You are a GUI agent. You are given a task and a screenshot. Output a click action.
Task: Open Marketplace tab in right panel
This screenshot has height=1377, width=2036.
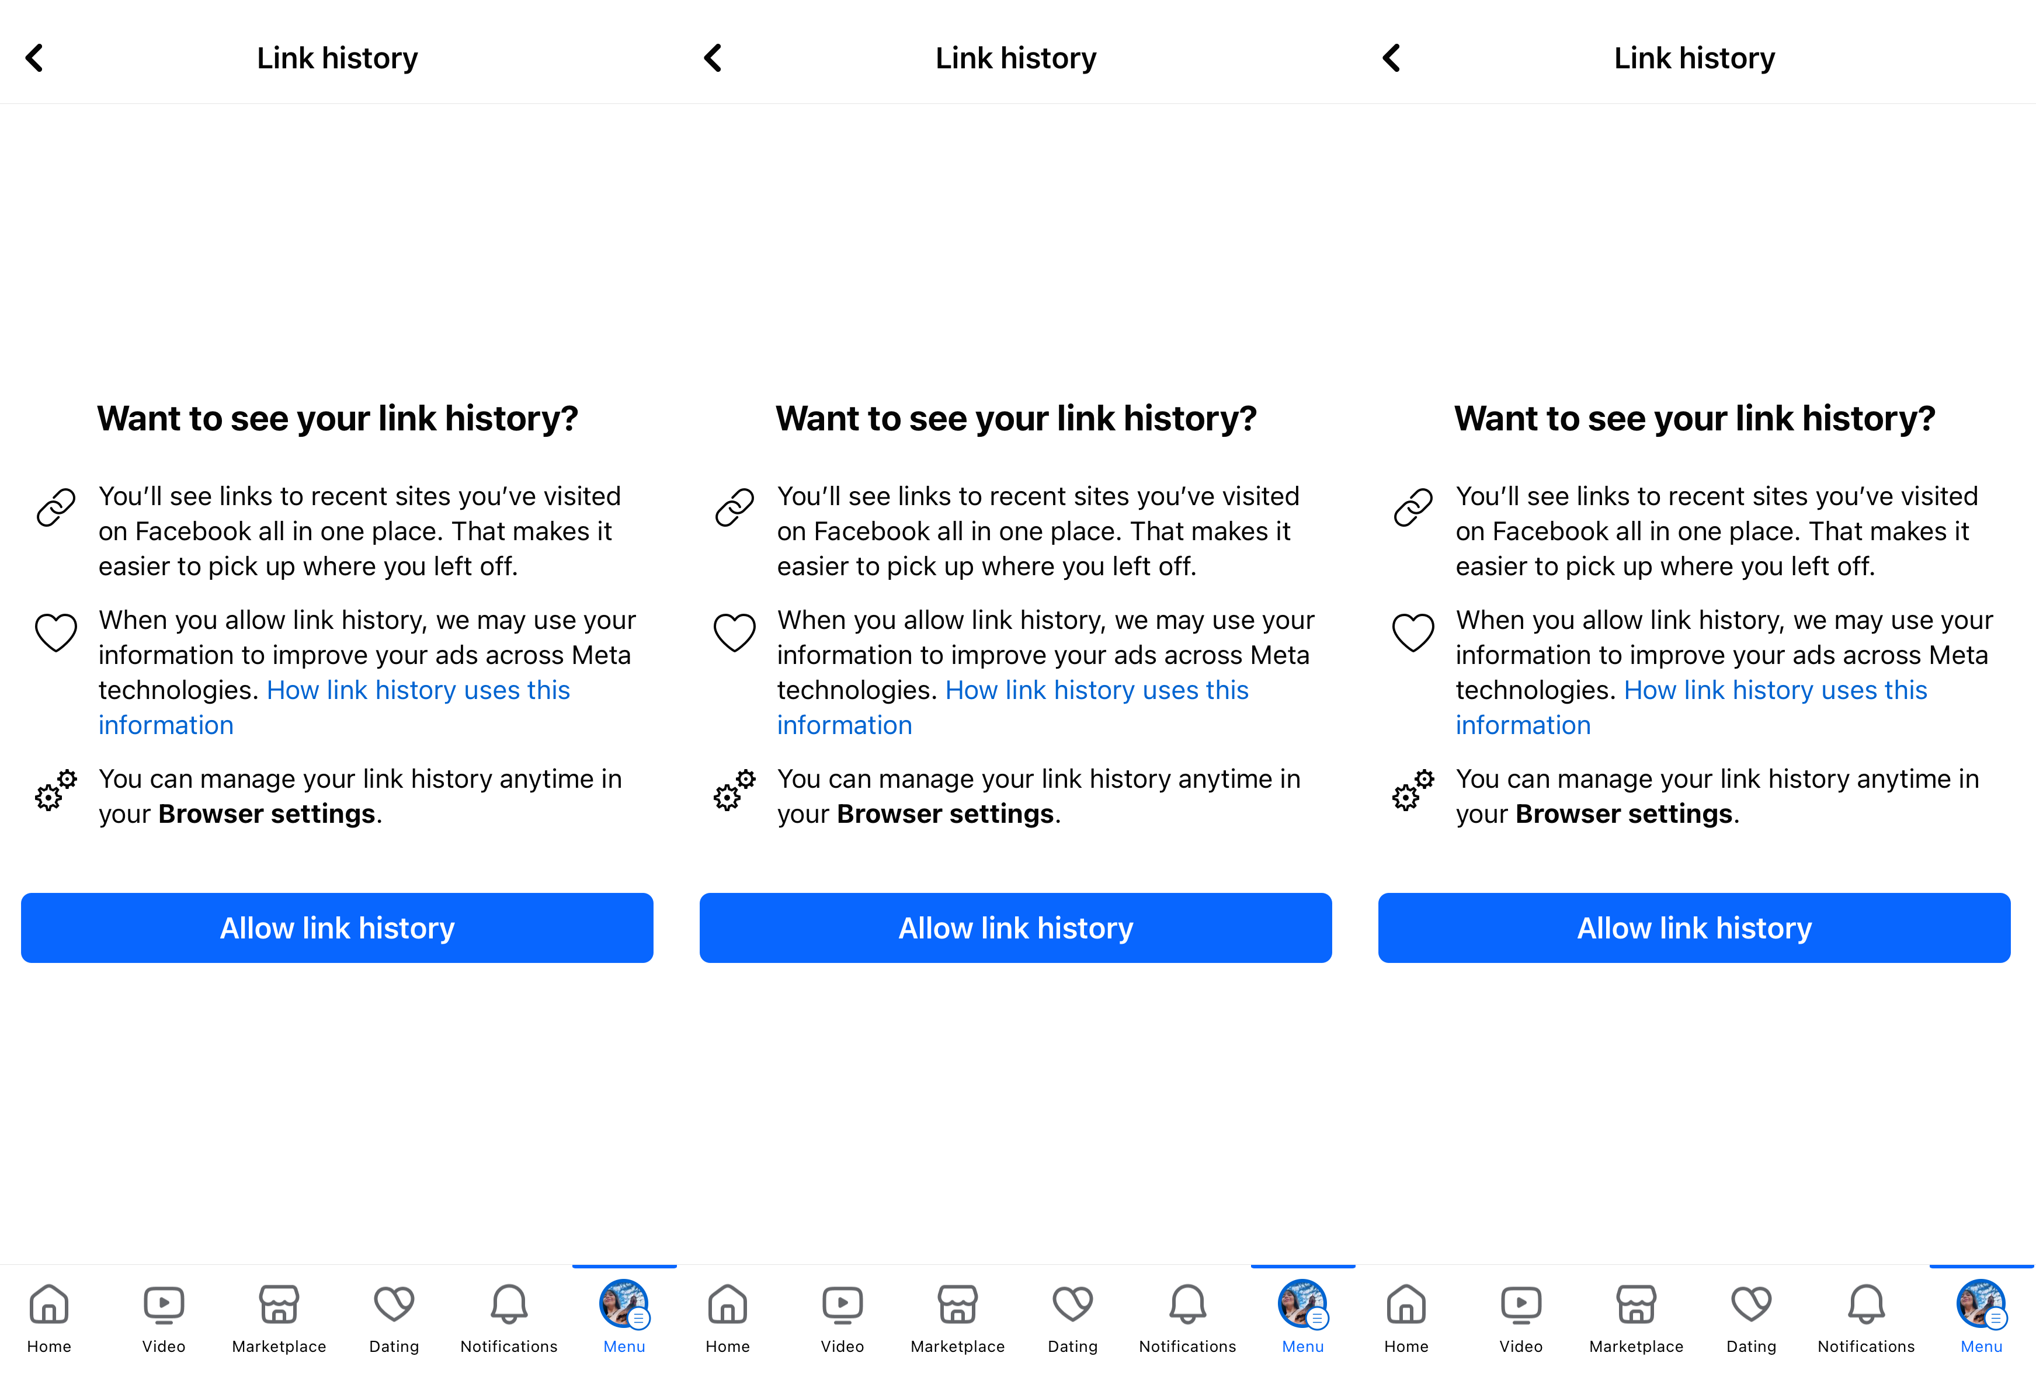pyautogui.click(x=1637, y=1319)
